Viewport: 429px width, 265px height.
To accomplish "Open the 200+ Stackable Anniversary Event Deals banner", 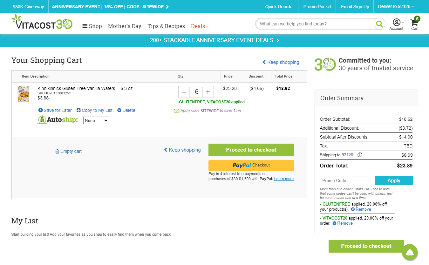I will tap(214, 40).
